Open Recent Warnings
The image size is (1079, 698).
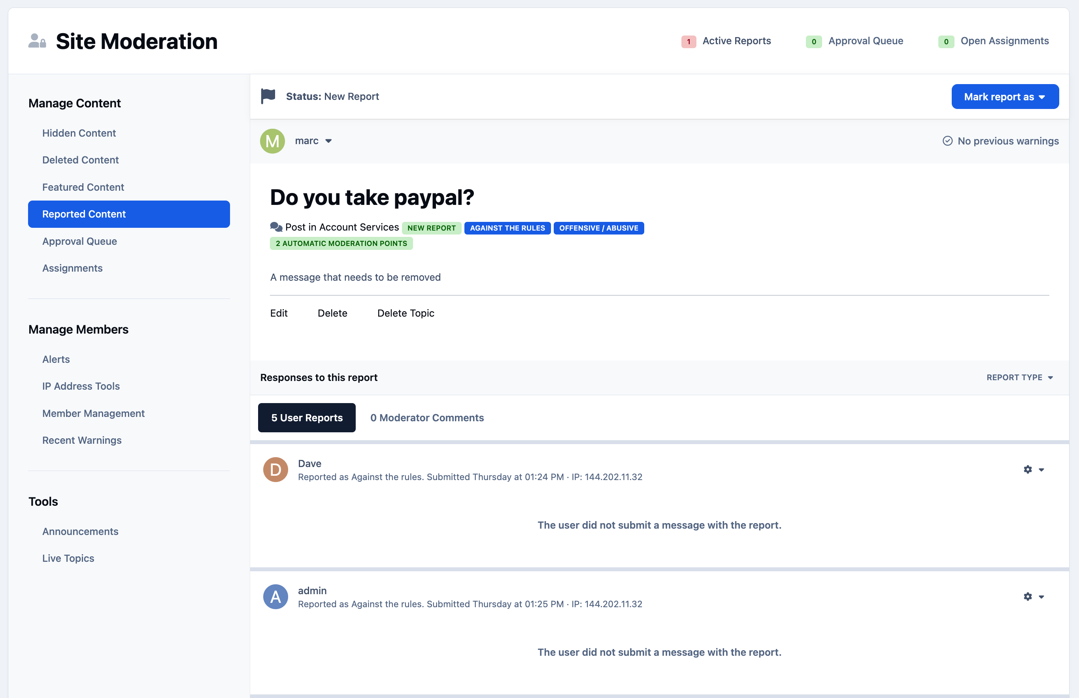point(81,440)
